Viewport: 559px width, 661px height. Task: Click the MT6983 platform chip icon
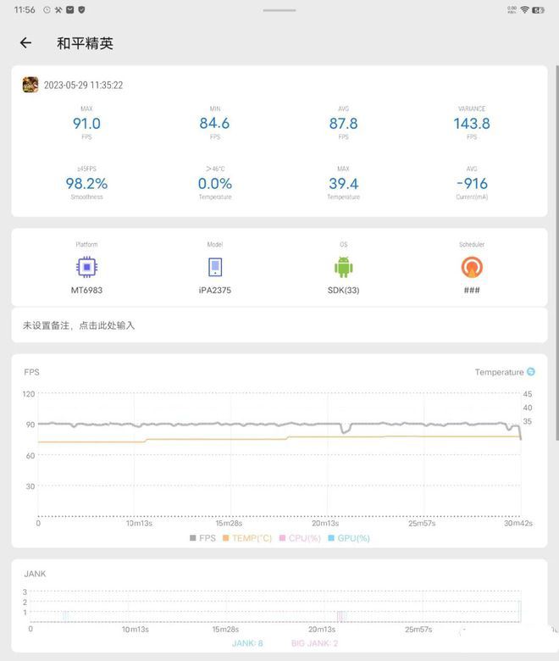[86, 267]
